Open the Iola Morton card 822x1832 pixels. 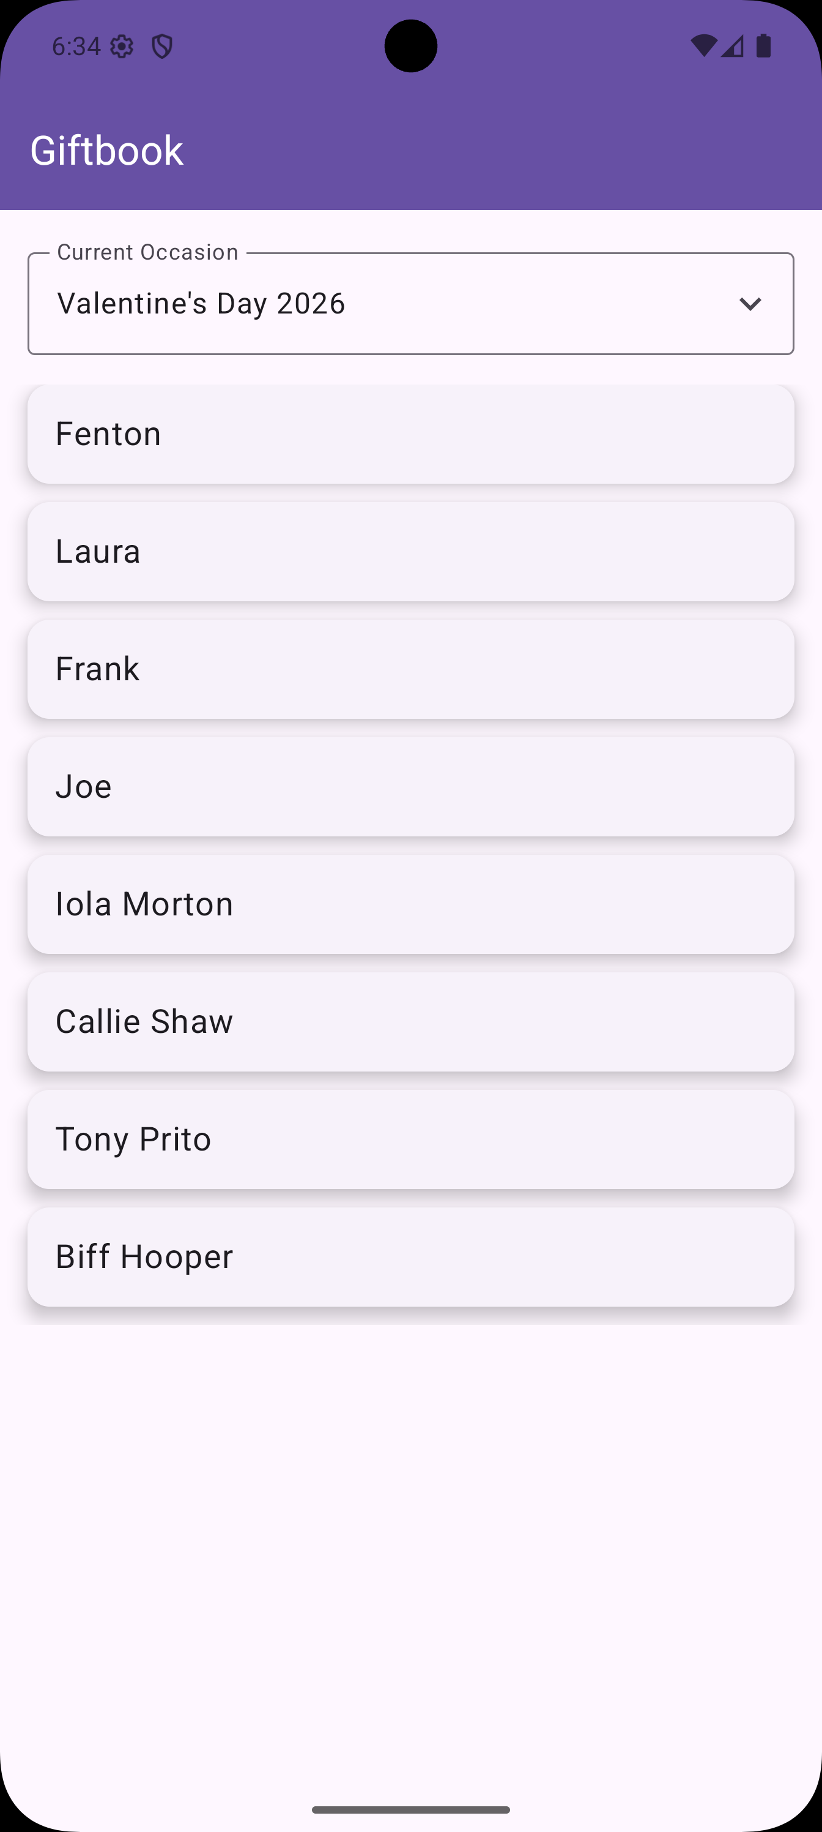(x=410, y=904)
